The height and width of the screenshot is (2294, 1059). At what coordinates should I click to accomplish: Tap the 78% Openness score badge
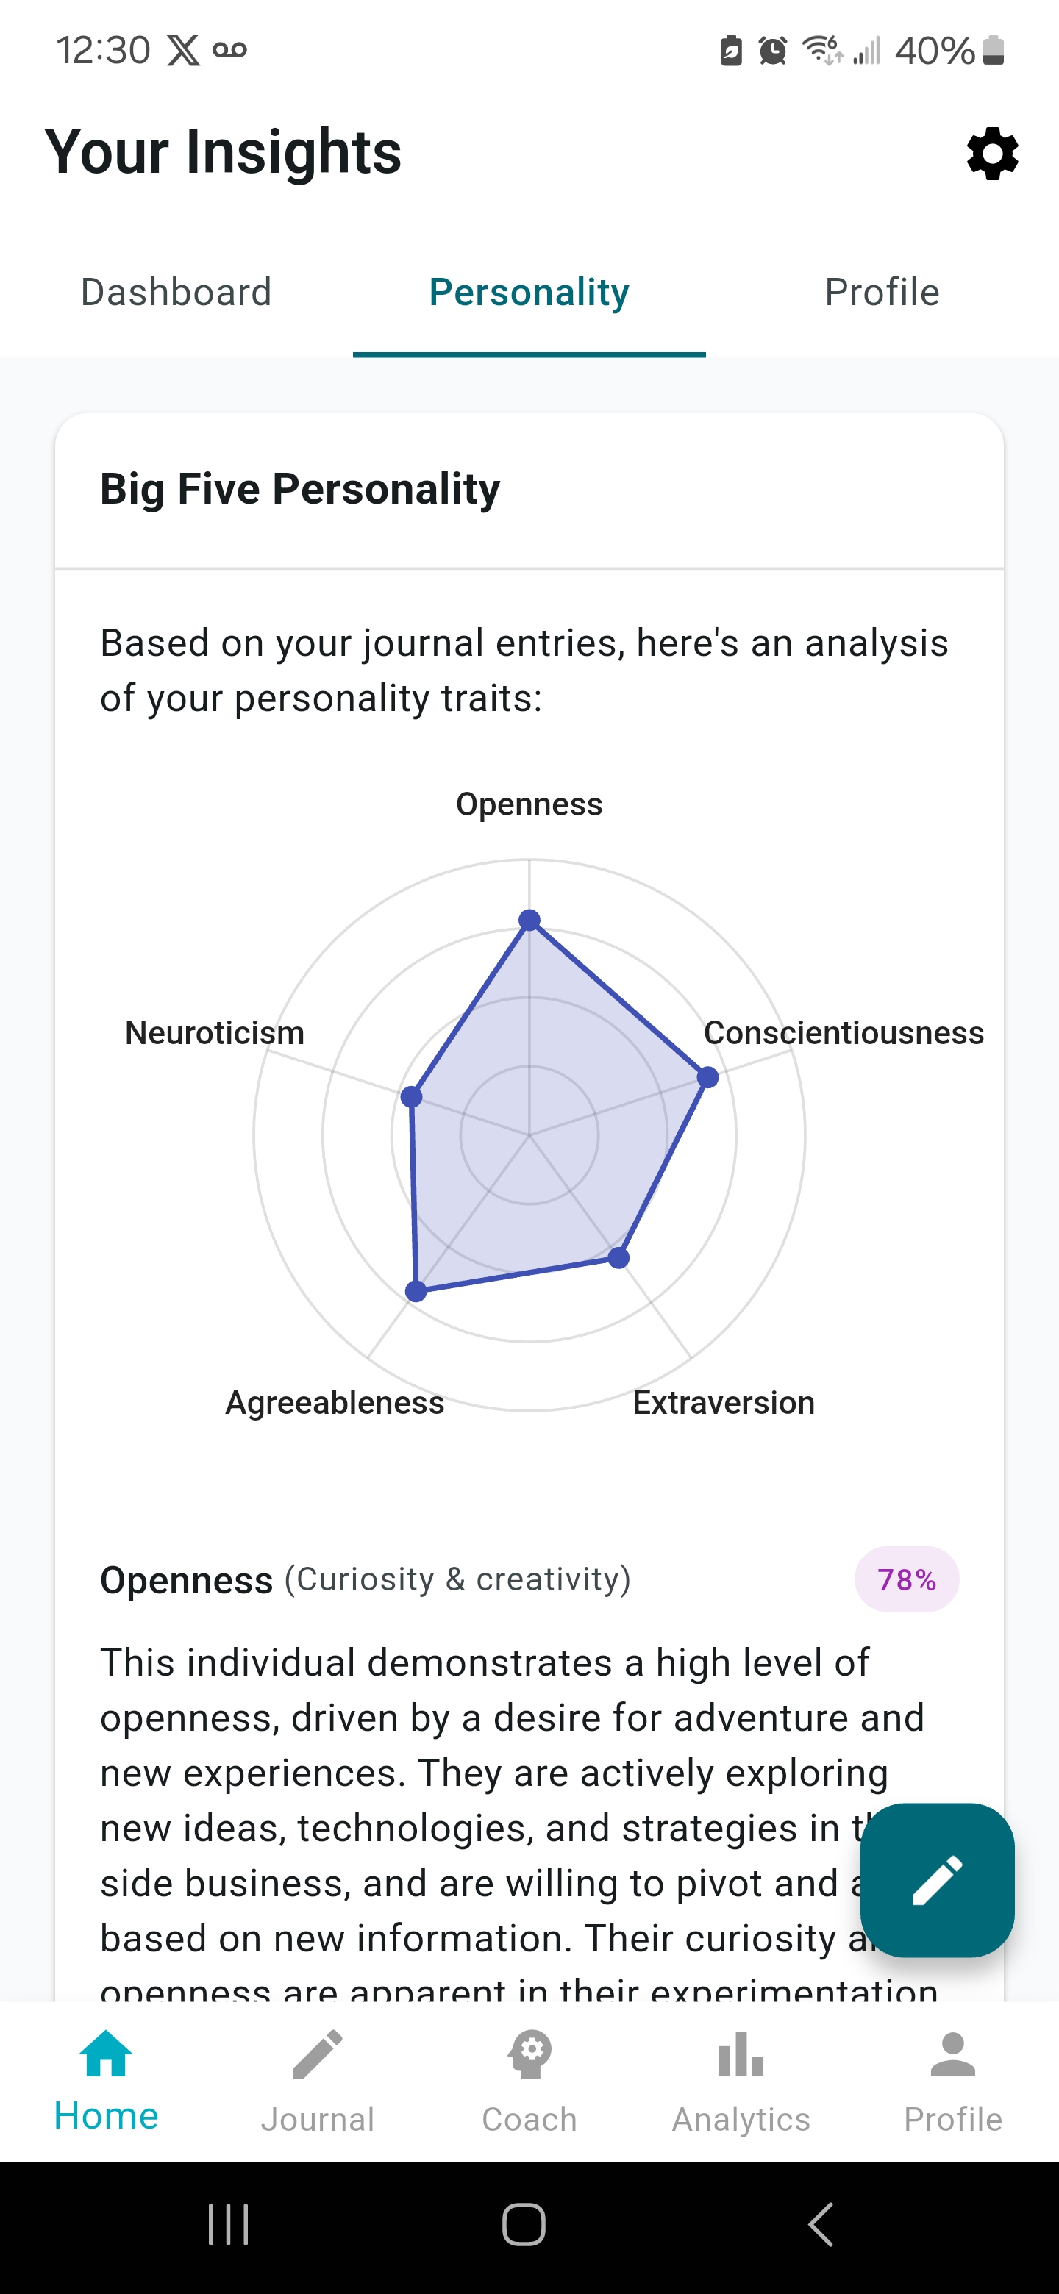907,1580
